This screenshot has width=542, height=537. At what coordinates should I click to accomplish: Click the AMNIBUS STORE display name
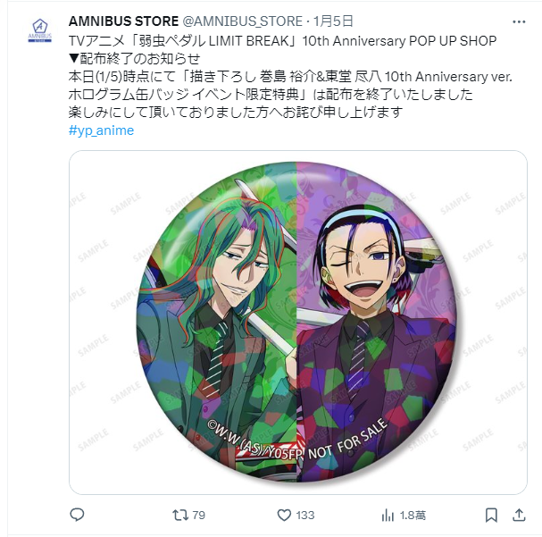[x=123, y=21]
